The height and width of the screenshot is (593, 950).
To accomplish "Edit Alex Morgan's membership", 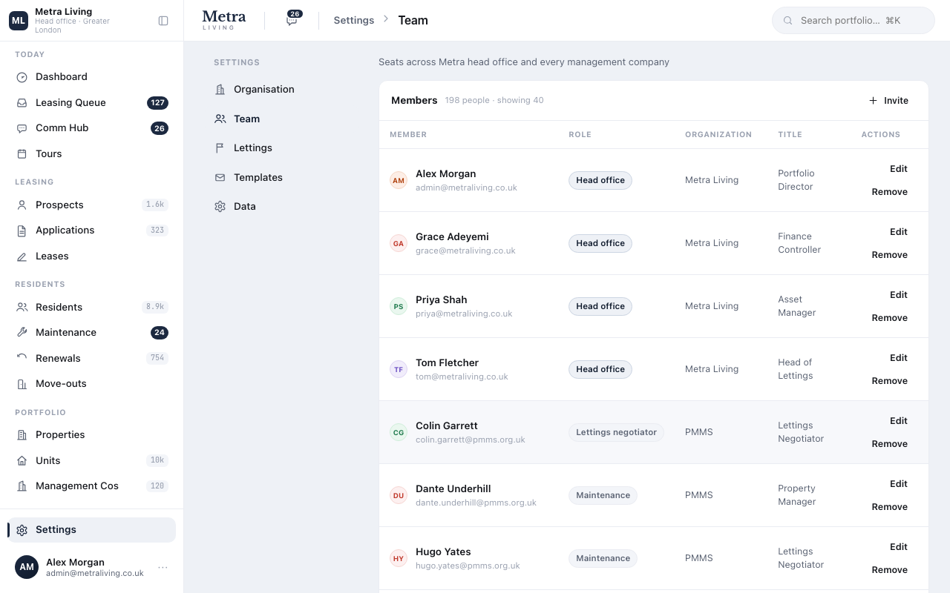I will click(x=898, y=169).
